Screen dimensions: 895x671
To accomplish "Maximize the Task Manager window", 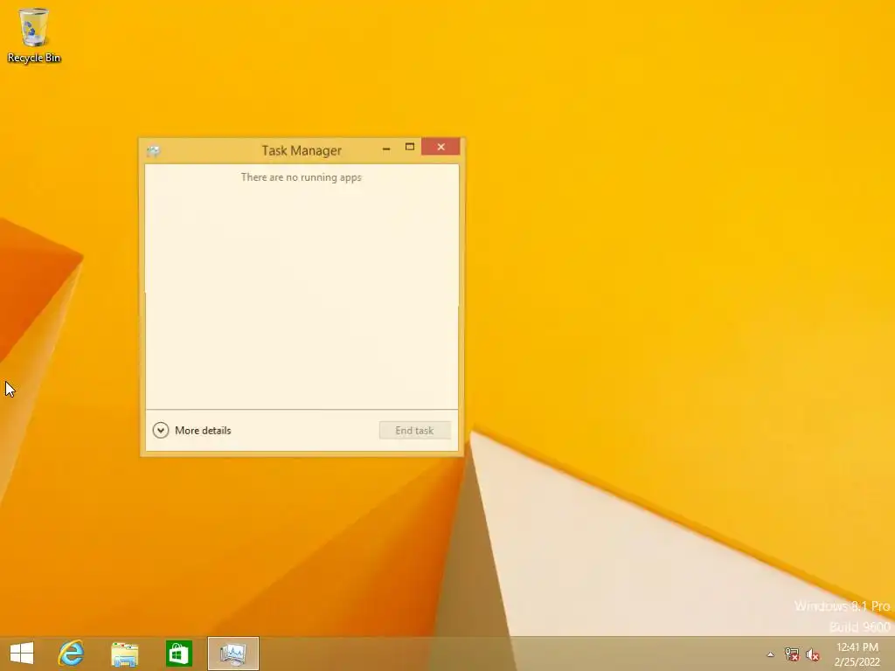I will 410,147.
